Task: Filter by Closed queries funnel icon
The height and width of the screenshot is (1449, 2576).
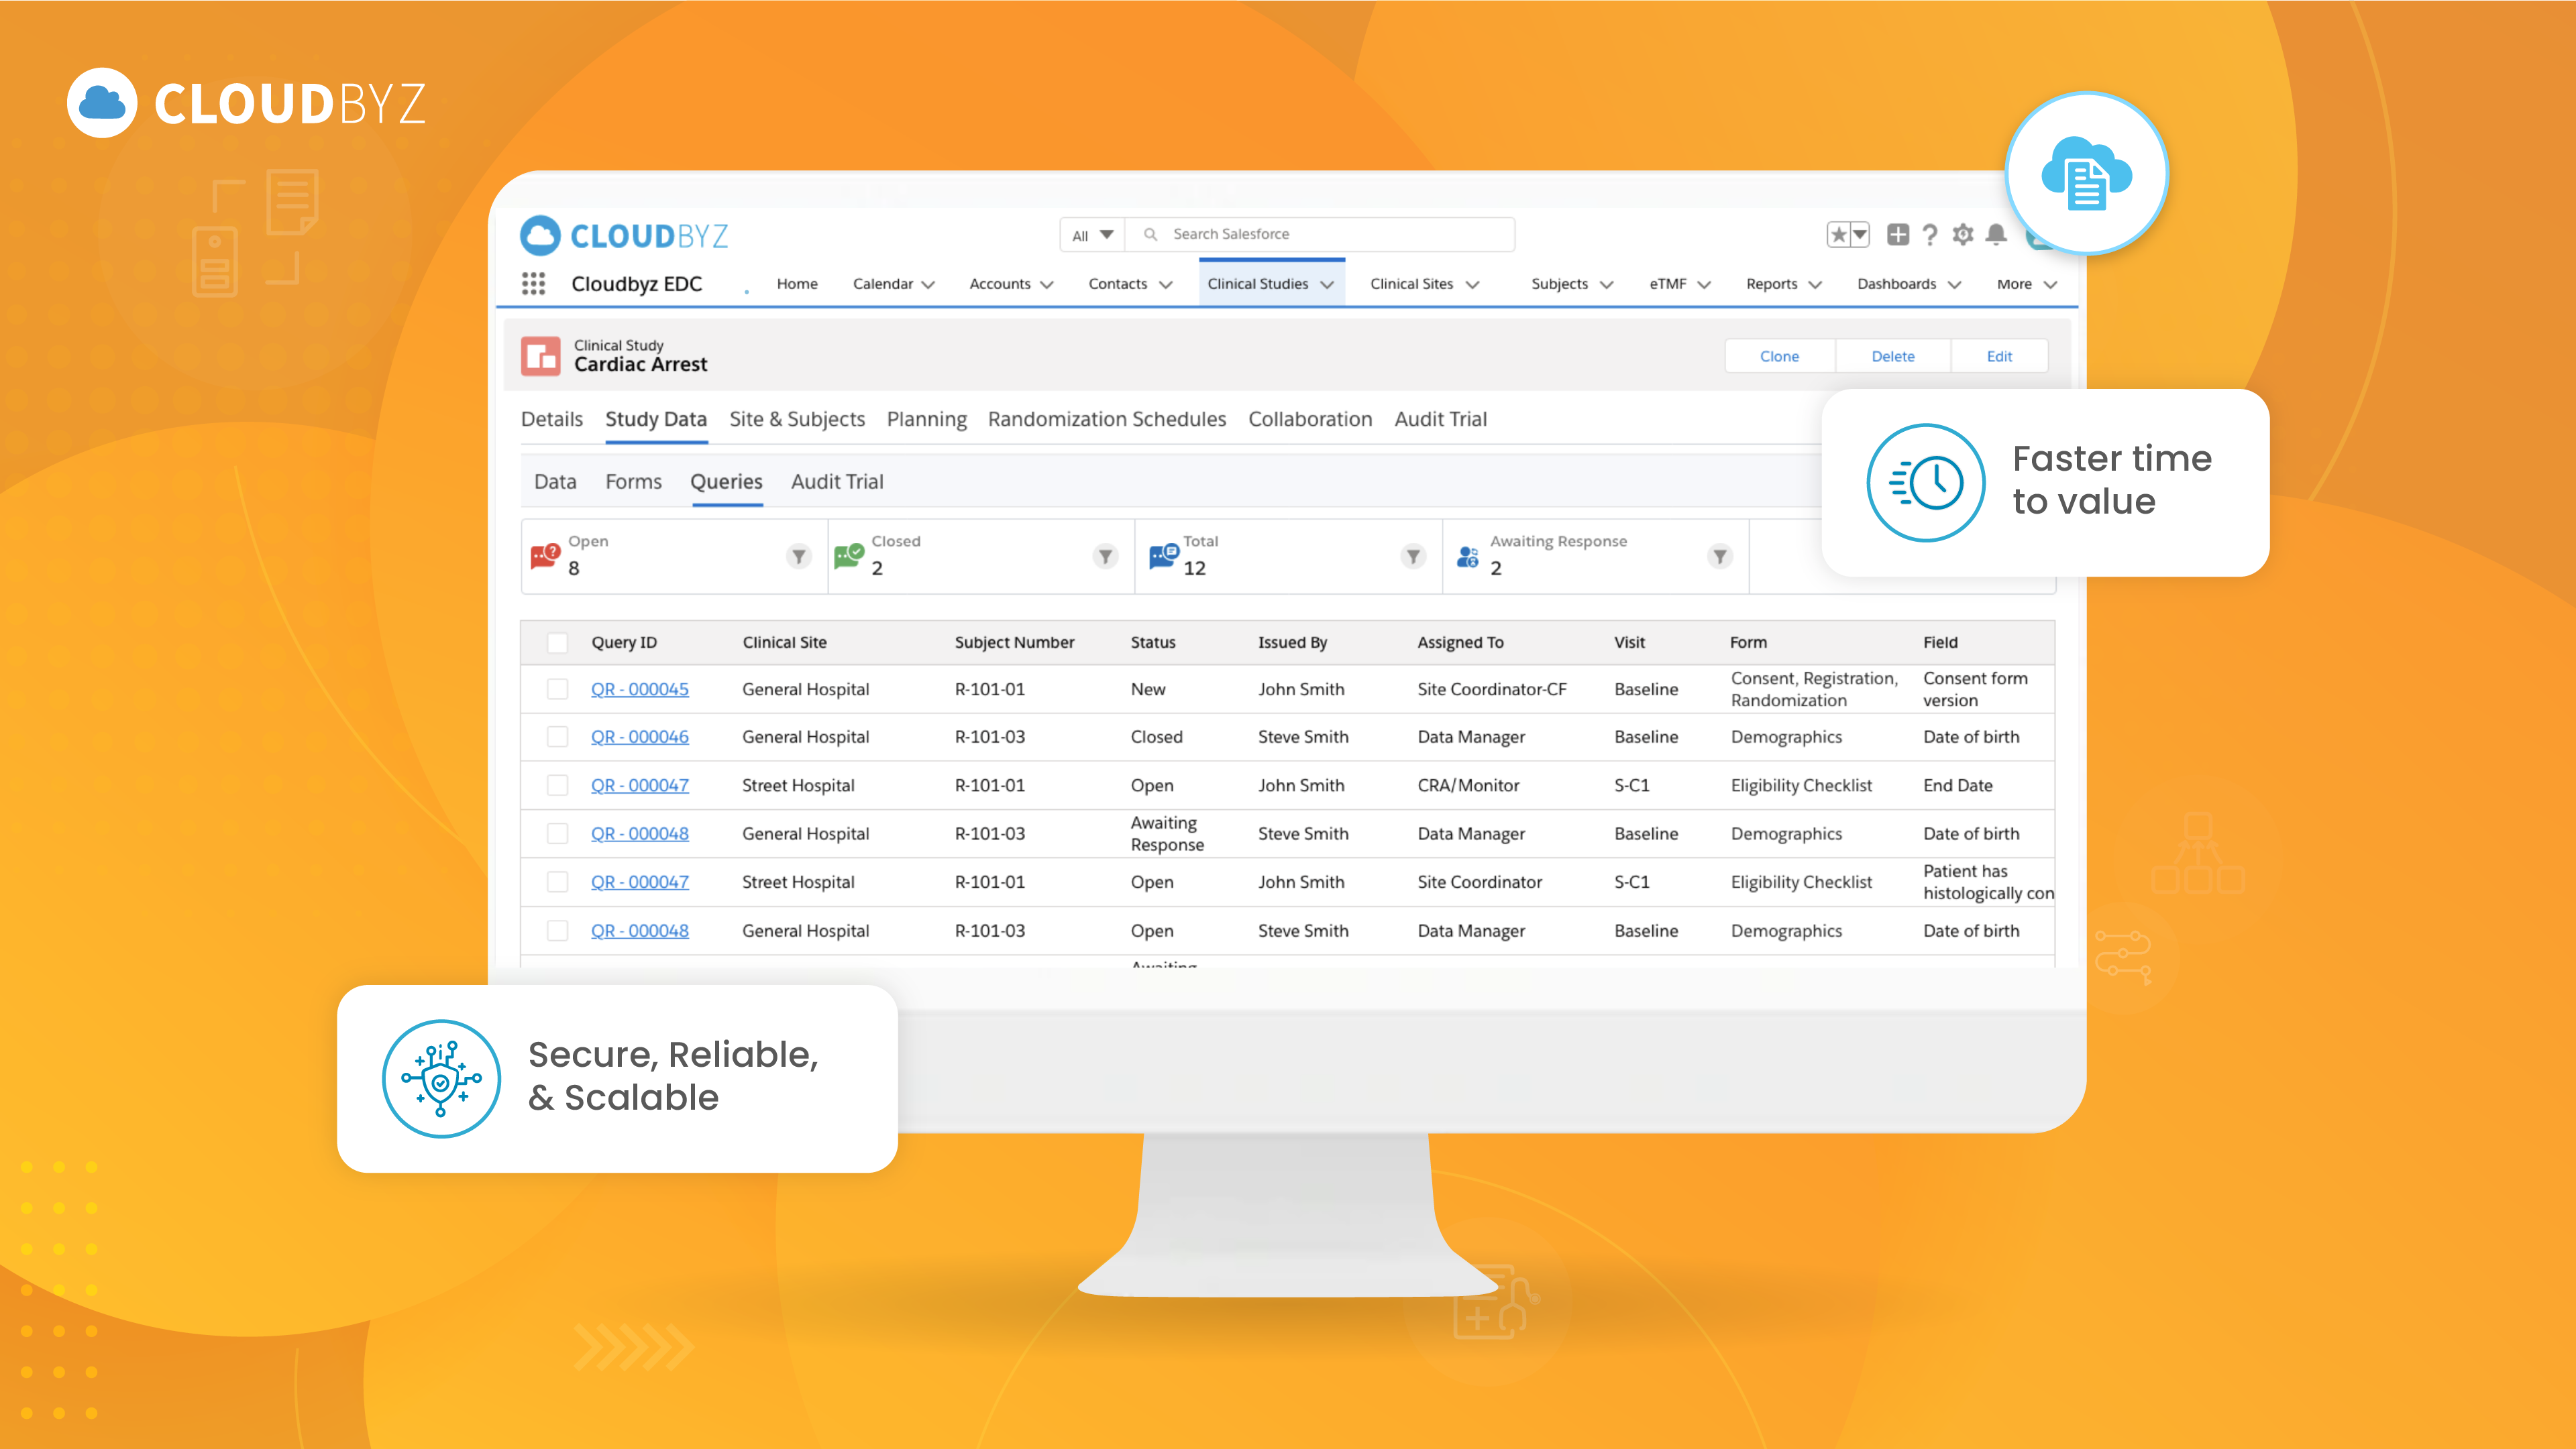Action: point(1105,557)
